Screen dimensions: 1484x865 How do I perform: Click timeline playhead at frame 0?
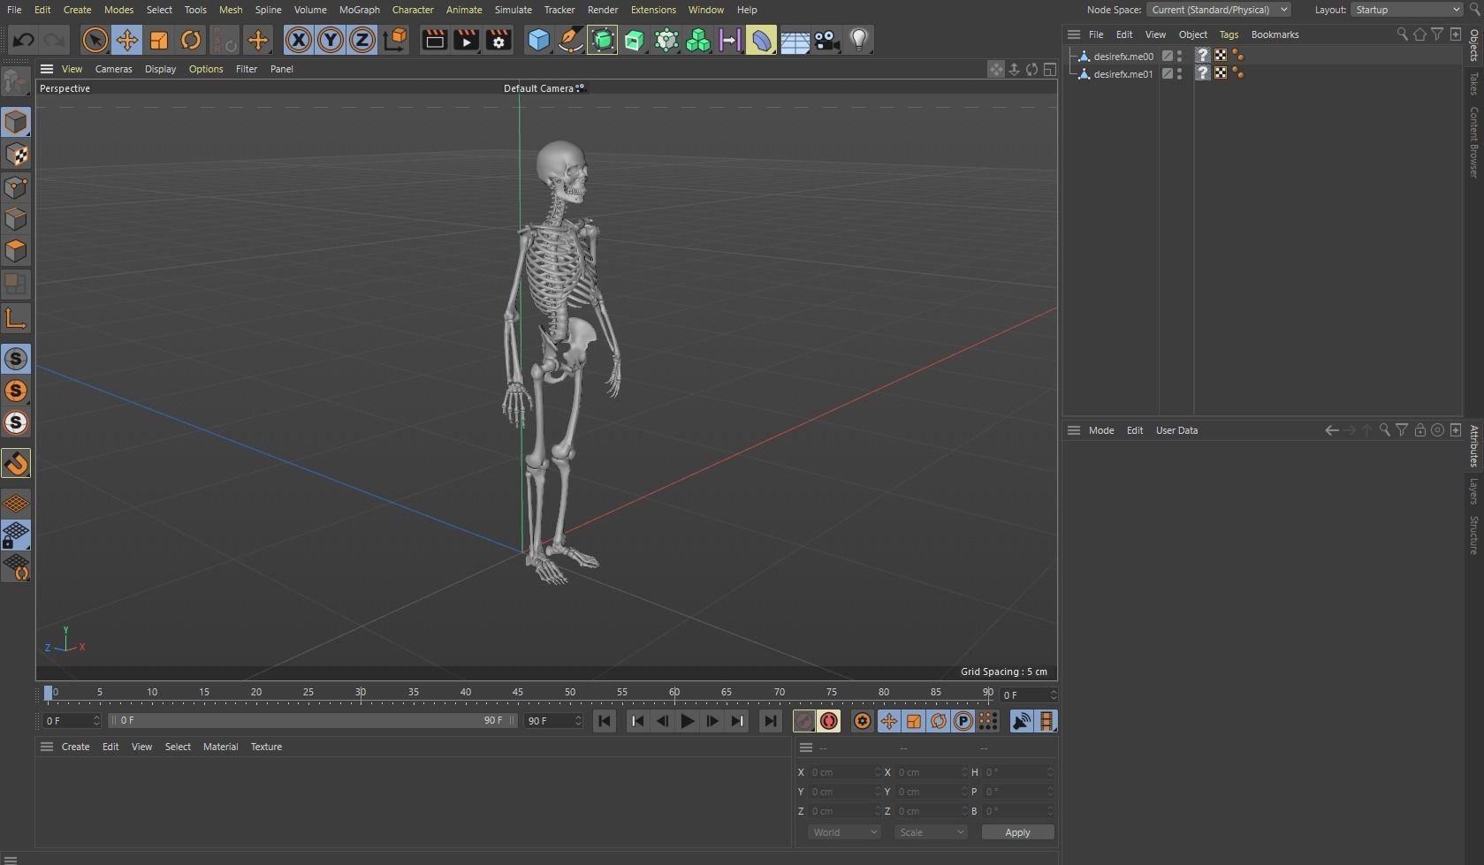[x=49, y=693]
